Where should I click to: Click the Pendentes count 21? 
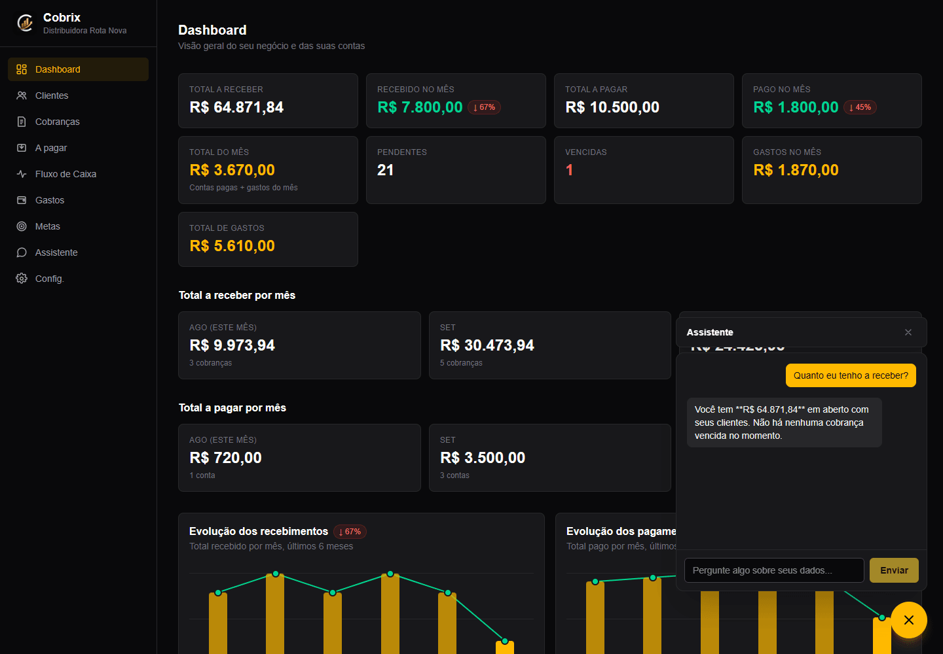tap(386, 170)
